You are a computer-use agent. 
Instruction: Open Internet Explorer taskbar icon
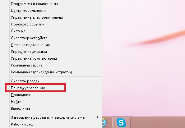[104, 122]
